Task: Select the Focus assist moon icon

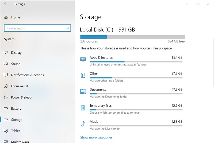Action: (6, 86)
